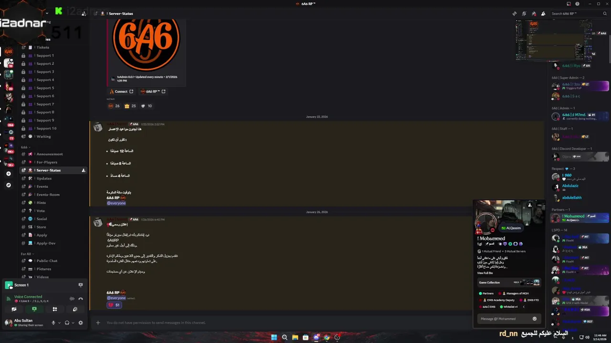This screenshot has height=343, width=611.
Task: Mute the microphone
Action: tap(53, 323)
